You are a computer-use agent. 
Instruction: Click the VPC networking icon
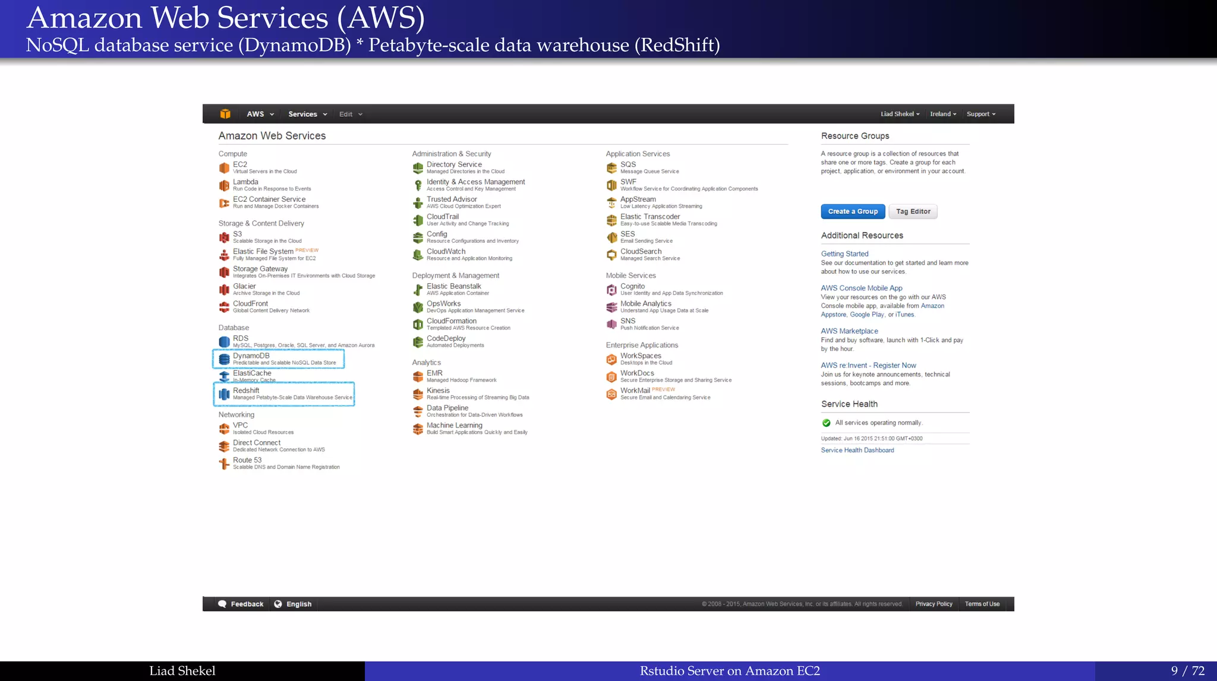(224, 429)
